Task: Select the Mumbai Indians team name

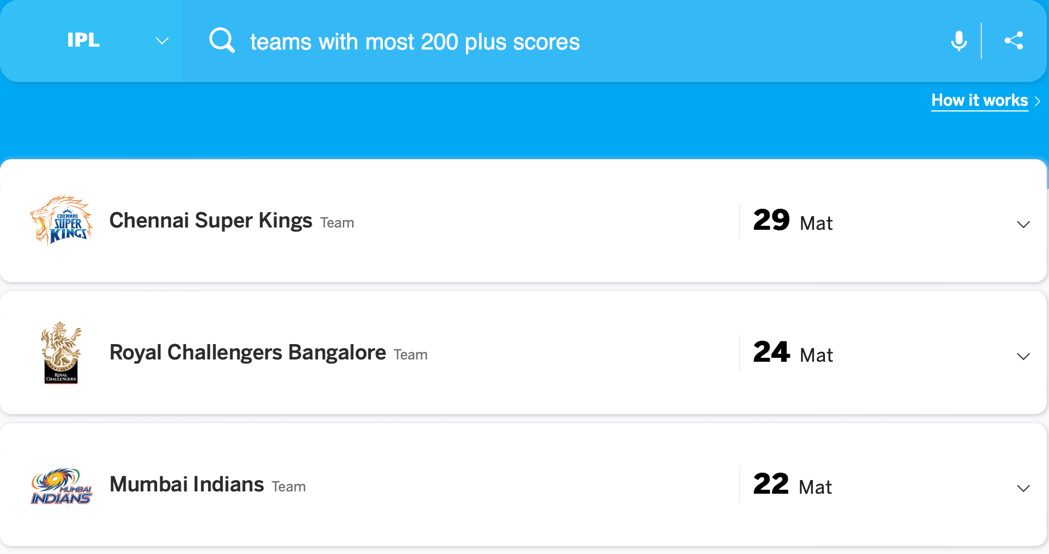Action: (x=187, y=484)
